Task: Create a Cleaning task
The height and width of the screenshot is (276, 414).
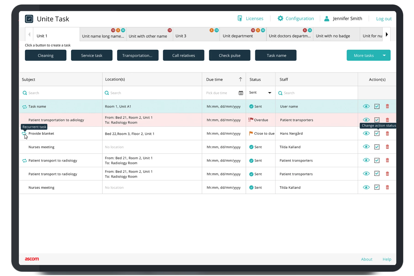Action: click(45, 55)
